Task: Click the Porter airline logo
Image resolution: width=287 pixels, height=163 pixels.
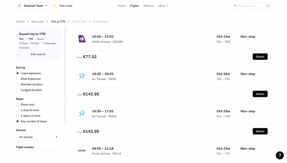Action: [x=82, y=151]
